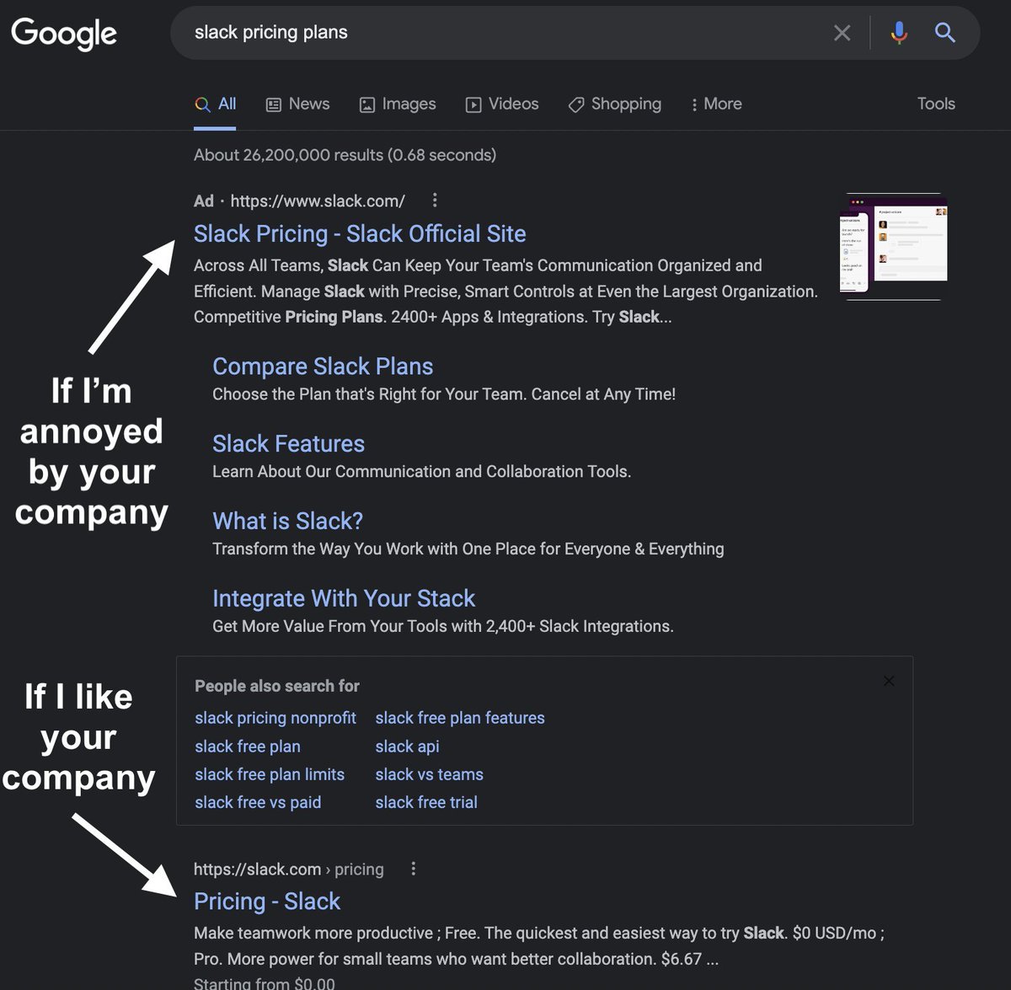
Task: Open the Slack Features sitelink
Action: coord(288,444)
